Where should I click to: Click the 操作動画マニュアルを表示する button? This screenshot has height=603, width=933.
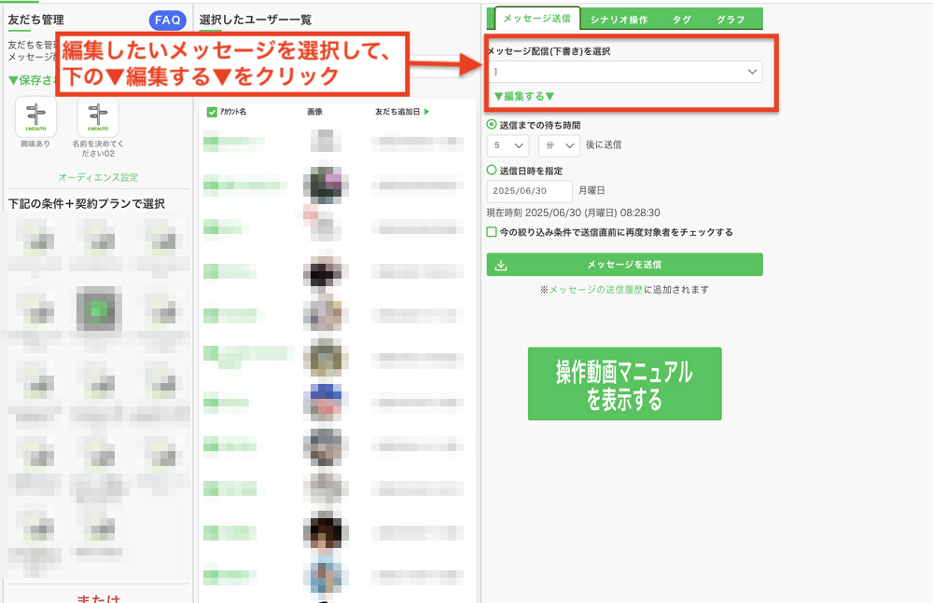coord(624,384)
